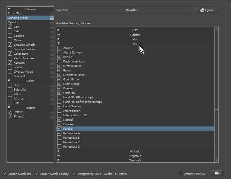Screen dimensions: 231x179
Task: Click the blending list scroll down arrow
Action: (x=216, y=160)
